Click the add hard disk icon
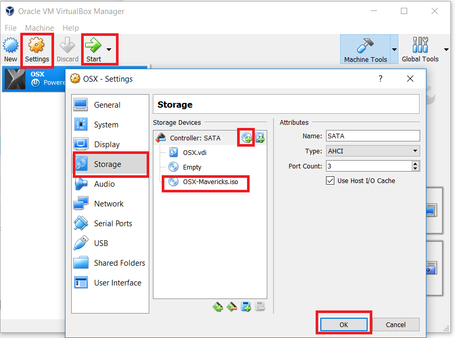This screenshot has width=455, height=338. (260, 138)
